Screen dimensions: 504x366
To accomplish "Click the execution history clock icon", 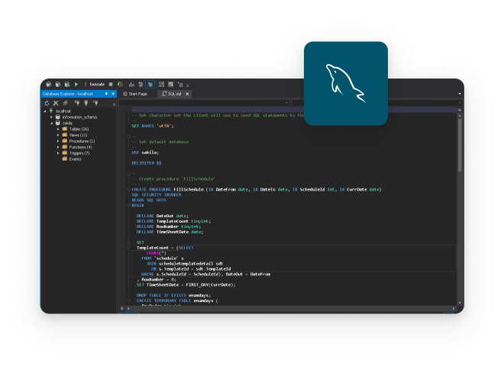I will (x=120, y=84).
